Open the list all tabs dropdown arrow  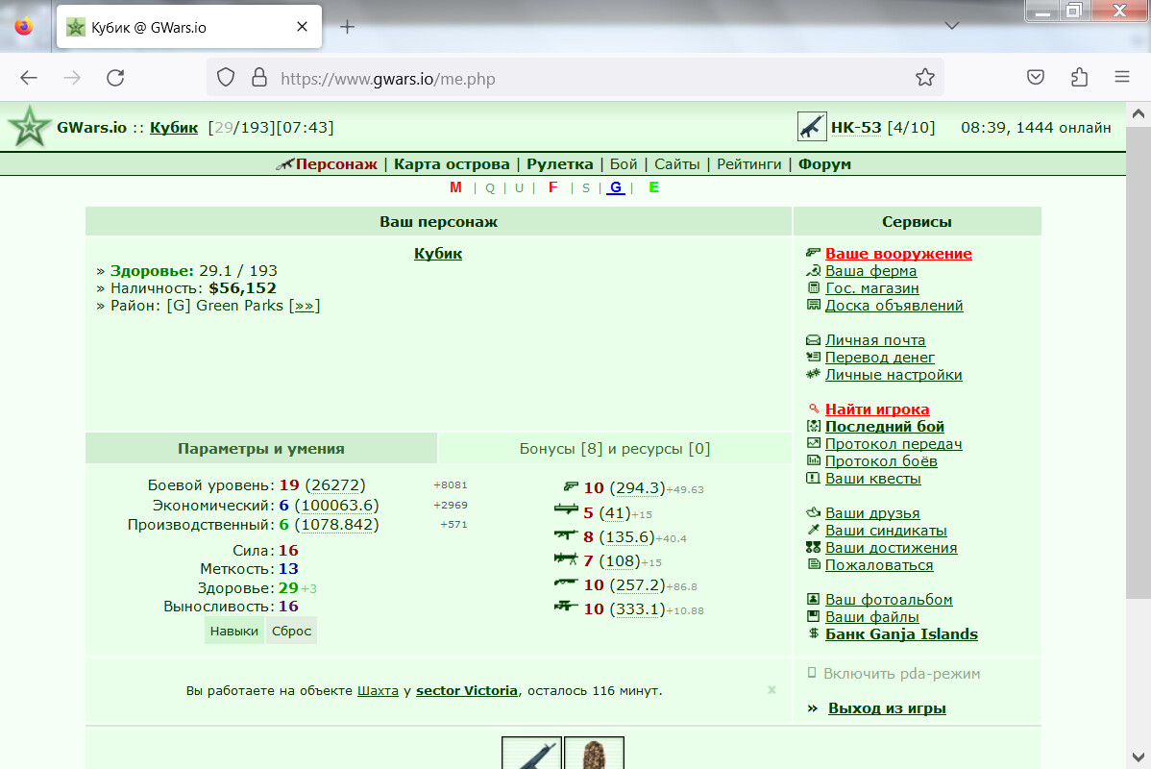[952, 26]
